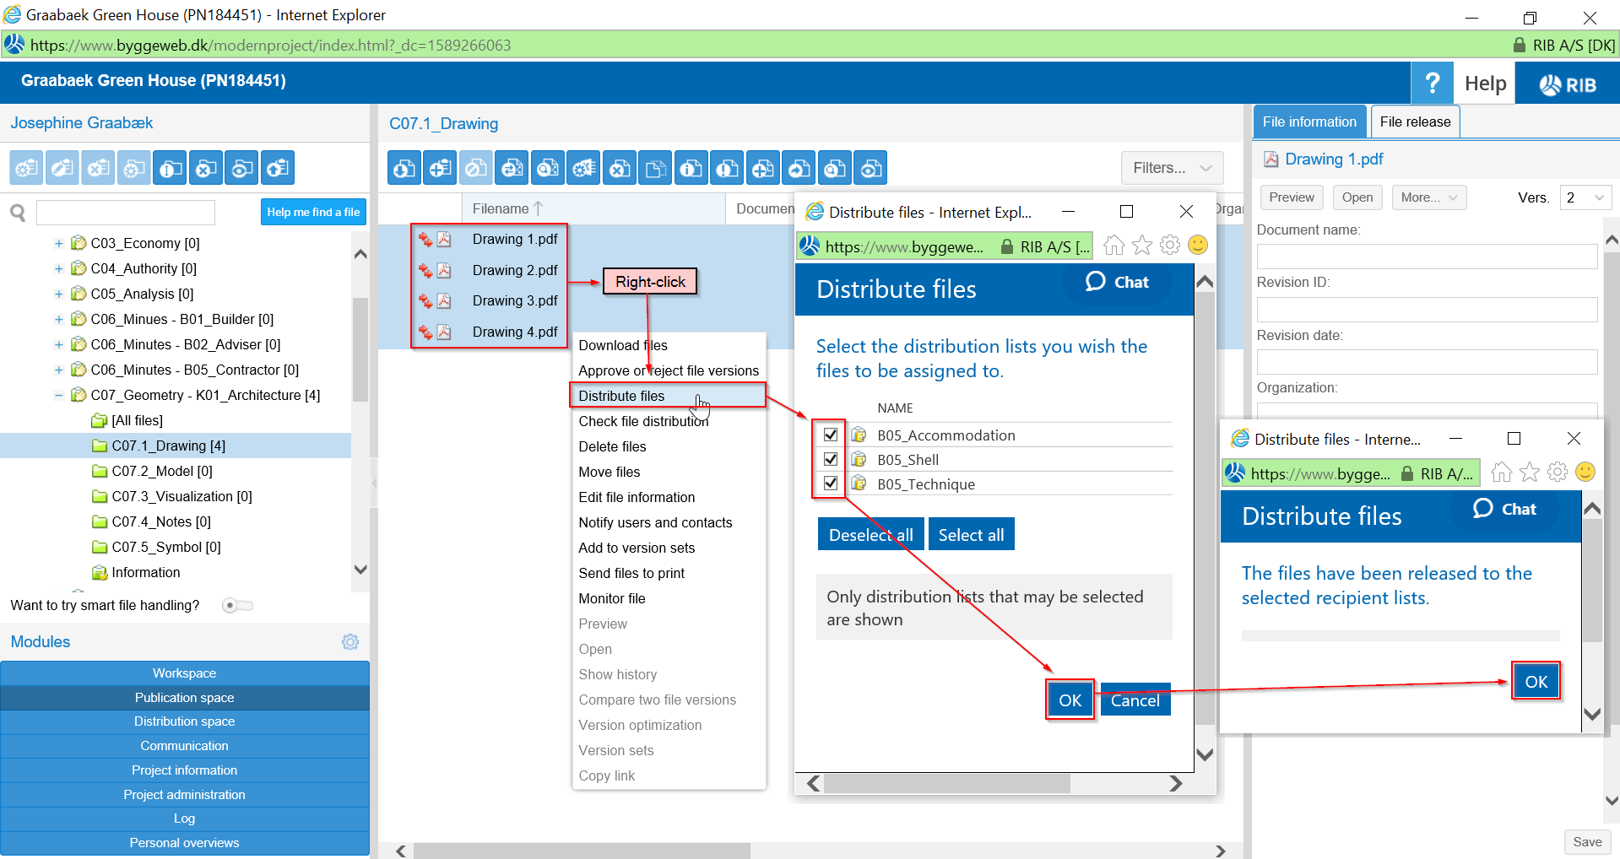Open the Filters dropdown
Image resolution: width=1620 pixels, height=859 pixels.
click(x=1172, y=168)
